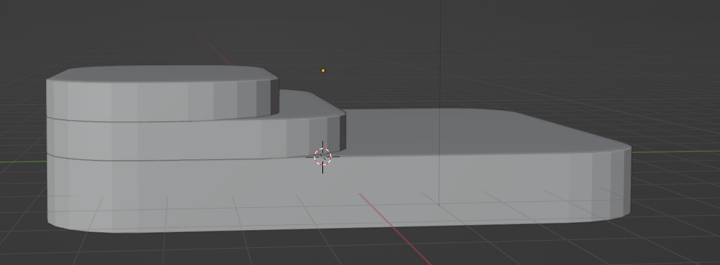This screenshot has width=720, height=265.
Task: Click the red axis line behind the model
Action: click(x=211, y=46)
